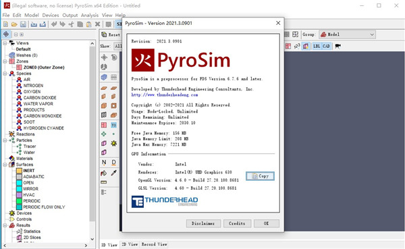Collapse the Surfaces tree node
The width and height of the screenshot is (405, 249).
pos(5,165)
